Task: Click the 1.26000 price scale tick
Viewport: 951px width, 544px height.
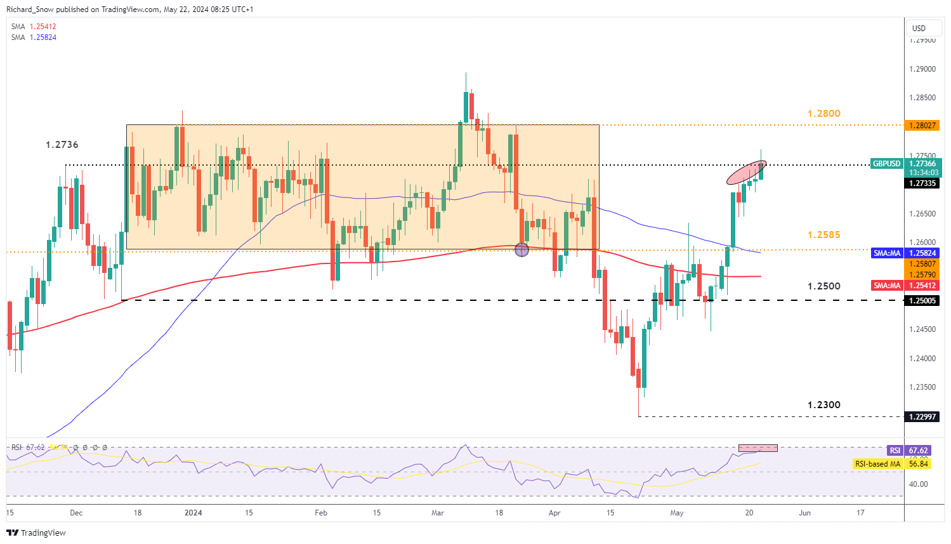Action: click(923, 242)
